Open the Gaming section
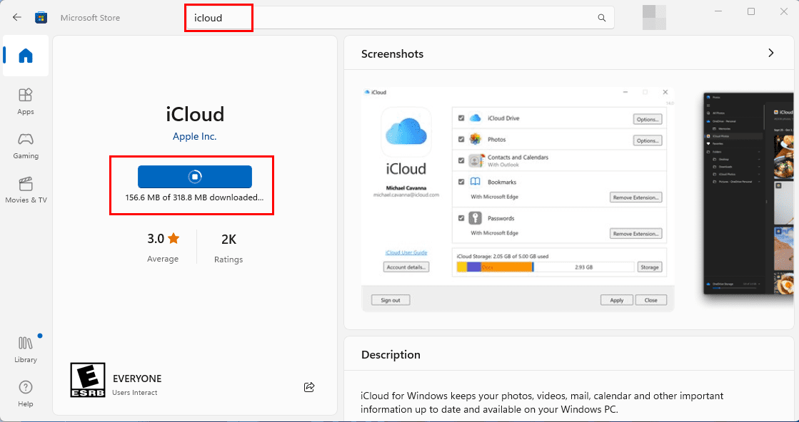Screen dimensions: 799x422 [x=26, y=145]
